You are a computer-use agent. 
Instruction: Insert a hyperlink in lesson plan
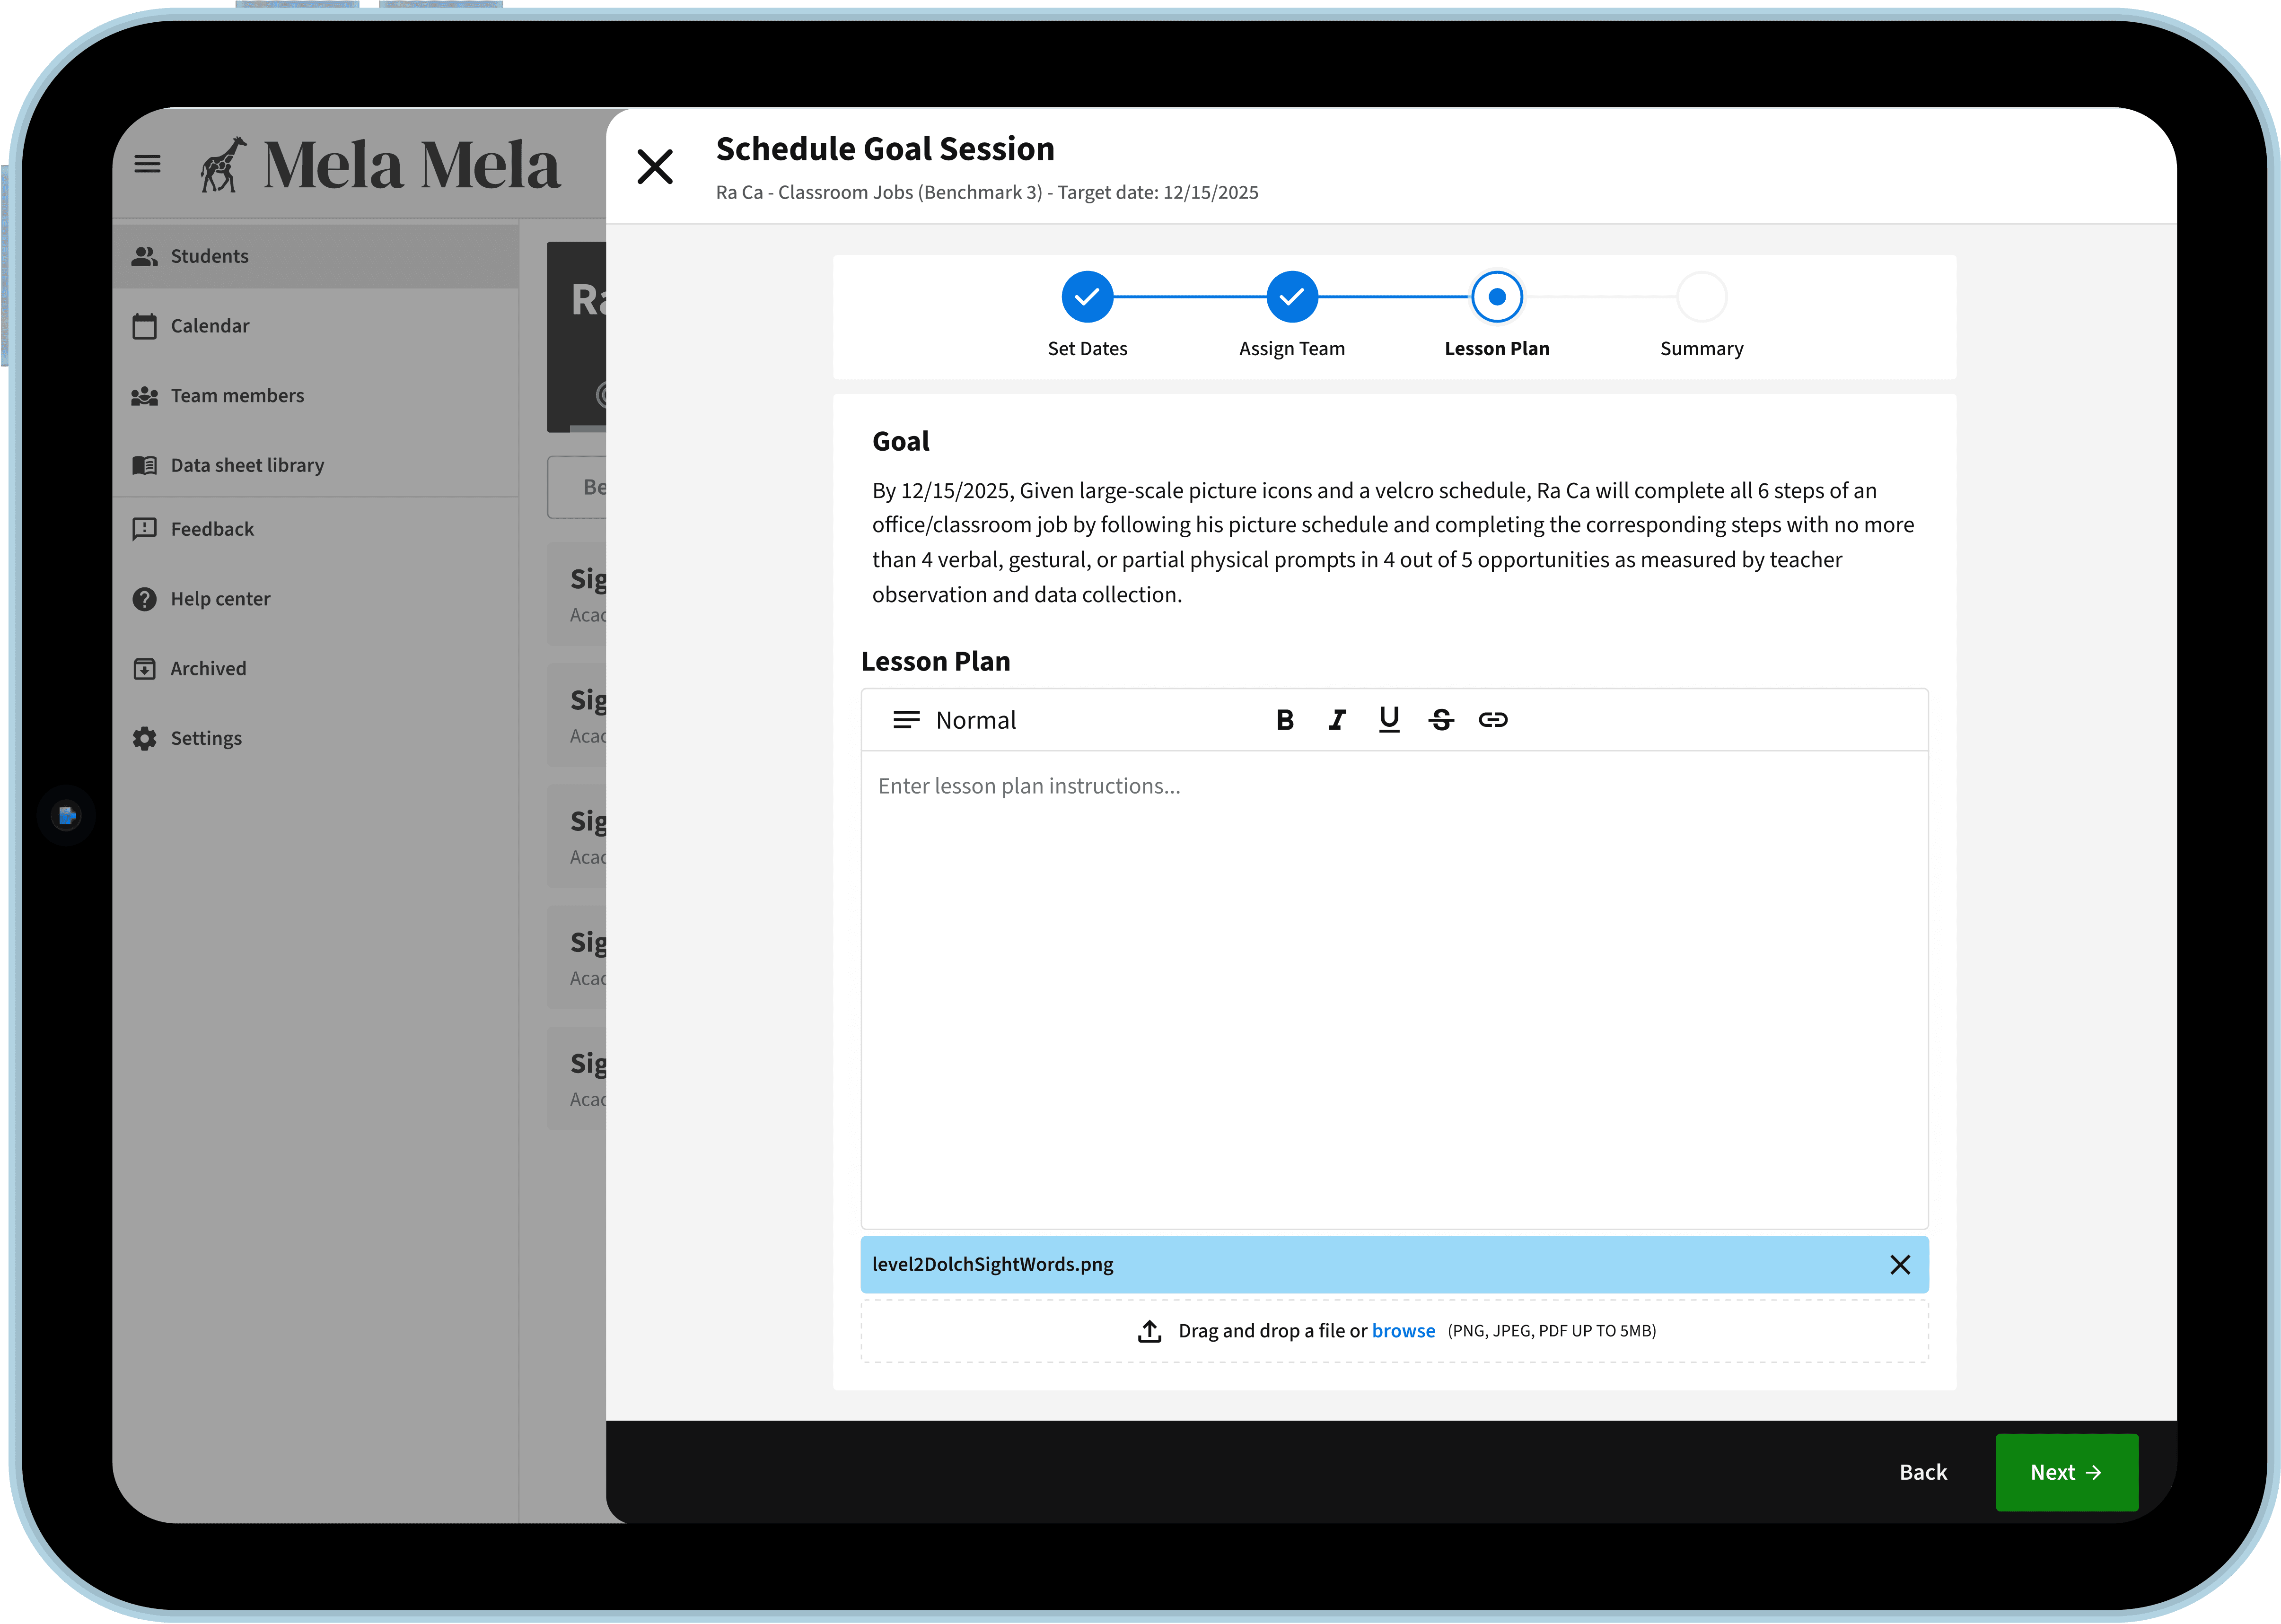point(1493,720)
